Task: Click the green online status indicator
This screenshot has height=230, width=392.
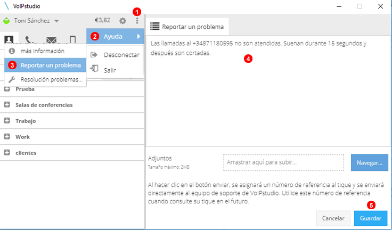Action: (6, 21)
